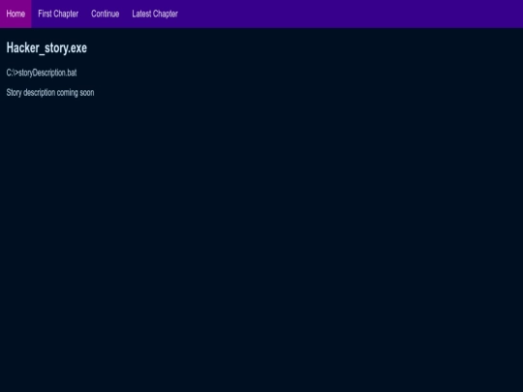Click the C:\>storyDescription.bat line
This screenshot has width=523, height=392.
42,73
